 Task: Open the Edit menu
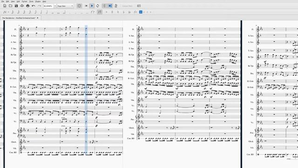coord(7,1)
